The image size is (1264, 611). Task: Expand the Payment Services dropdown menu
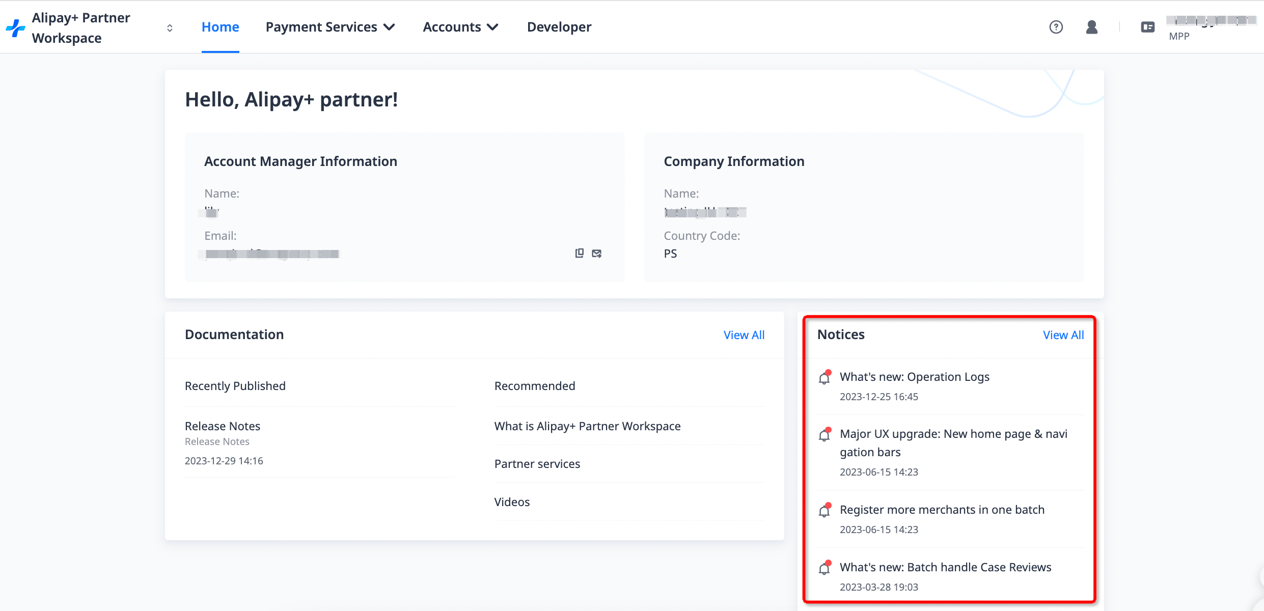330,27
